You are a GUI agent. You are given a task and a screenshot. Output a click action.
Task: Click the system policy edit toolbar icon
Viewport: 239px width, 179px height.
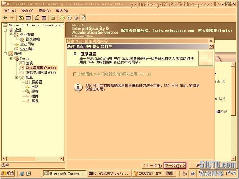click(x=76, y=18)
